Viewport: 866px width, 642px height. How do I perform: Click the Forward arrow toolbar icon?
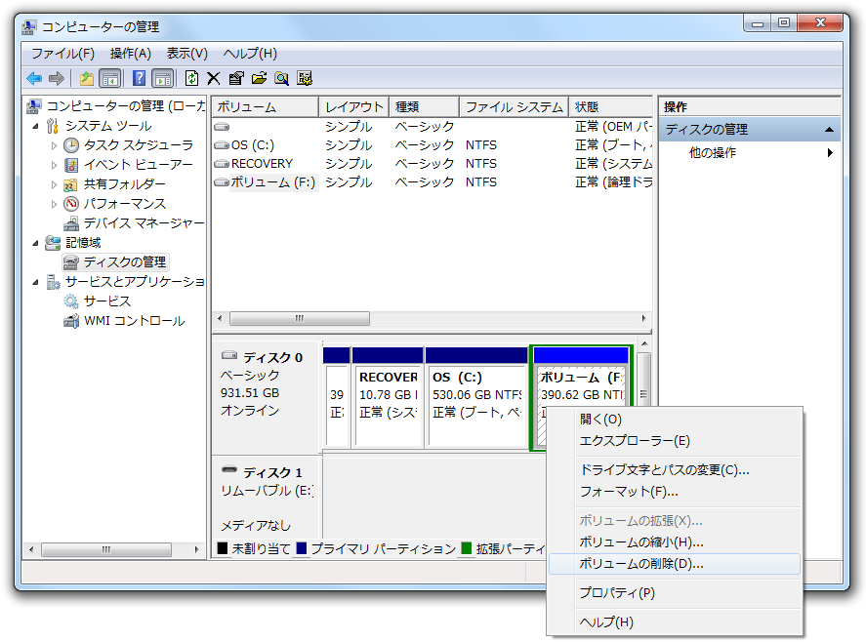[57, 78]
